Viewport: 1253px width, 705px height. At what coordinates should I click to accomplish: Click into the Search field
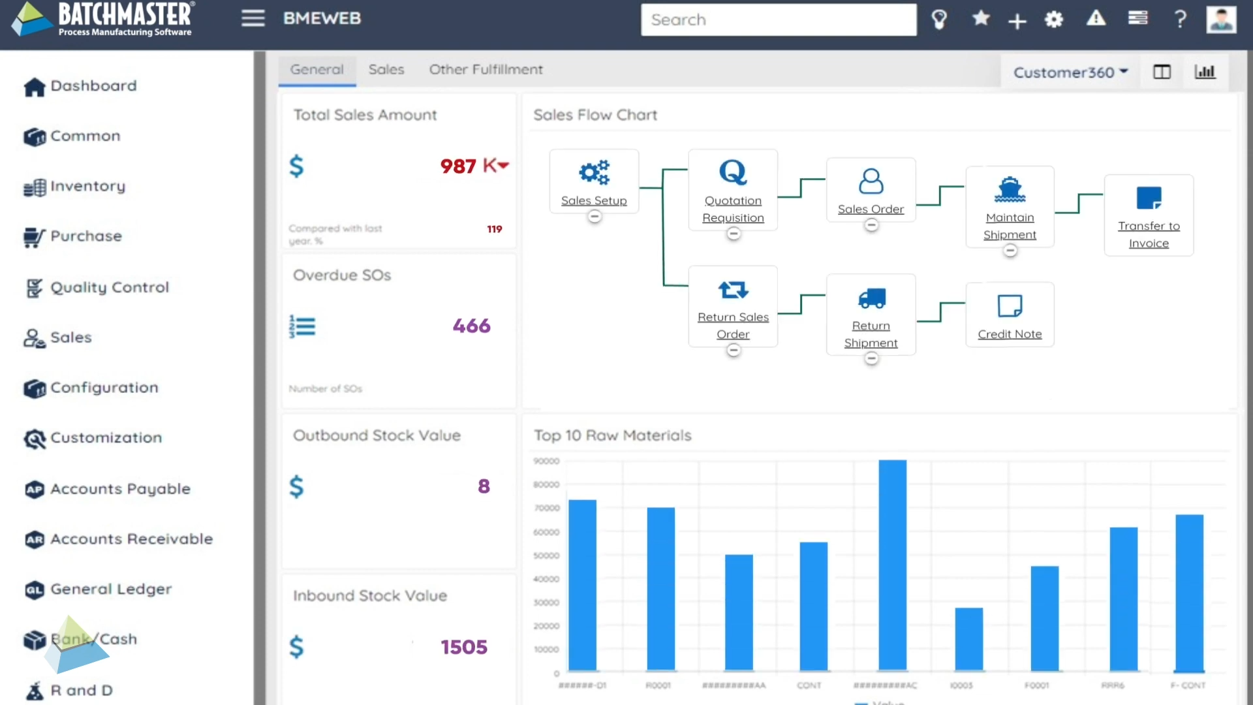[x=778, y=20]
